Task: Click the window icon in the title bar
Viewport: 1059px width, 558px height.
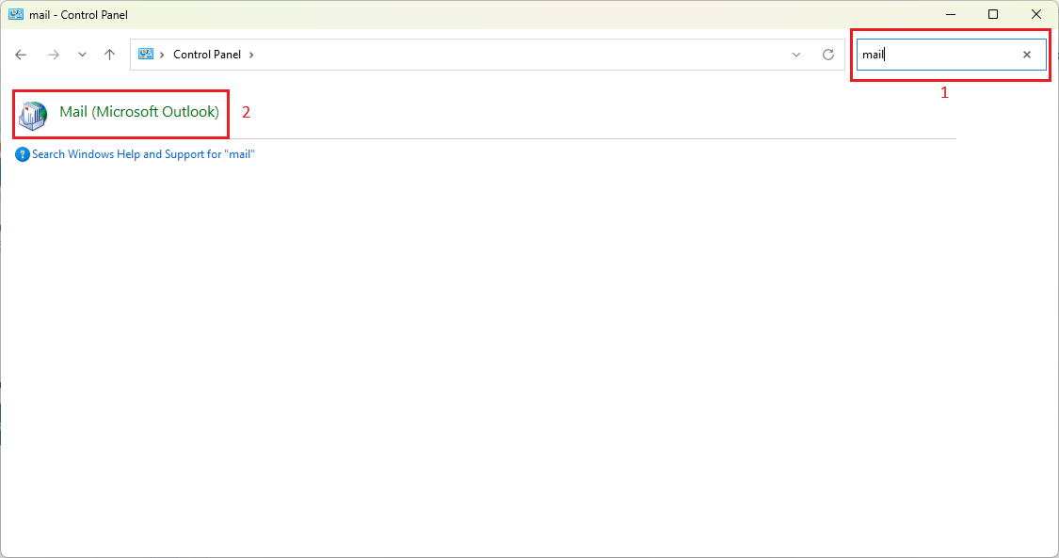Action: pyautogui.click(x=16, y=14)
